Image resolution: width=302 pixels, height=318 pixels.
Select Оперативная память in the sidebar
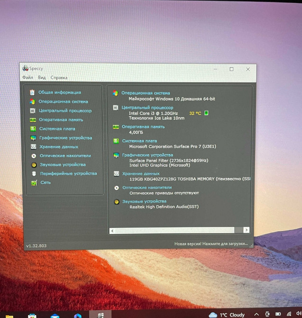61,120
